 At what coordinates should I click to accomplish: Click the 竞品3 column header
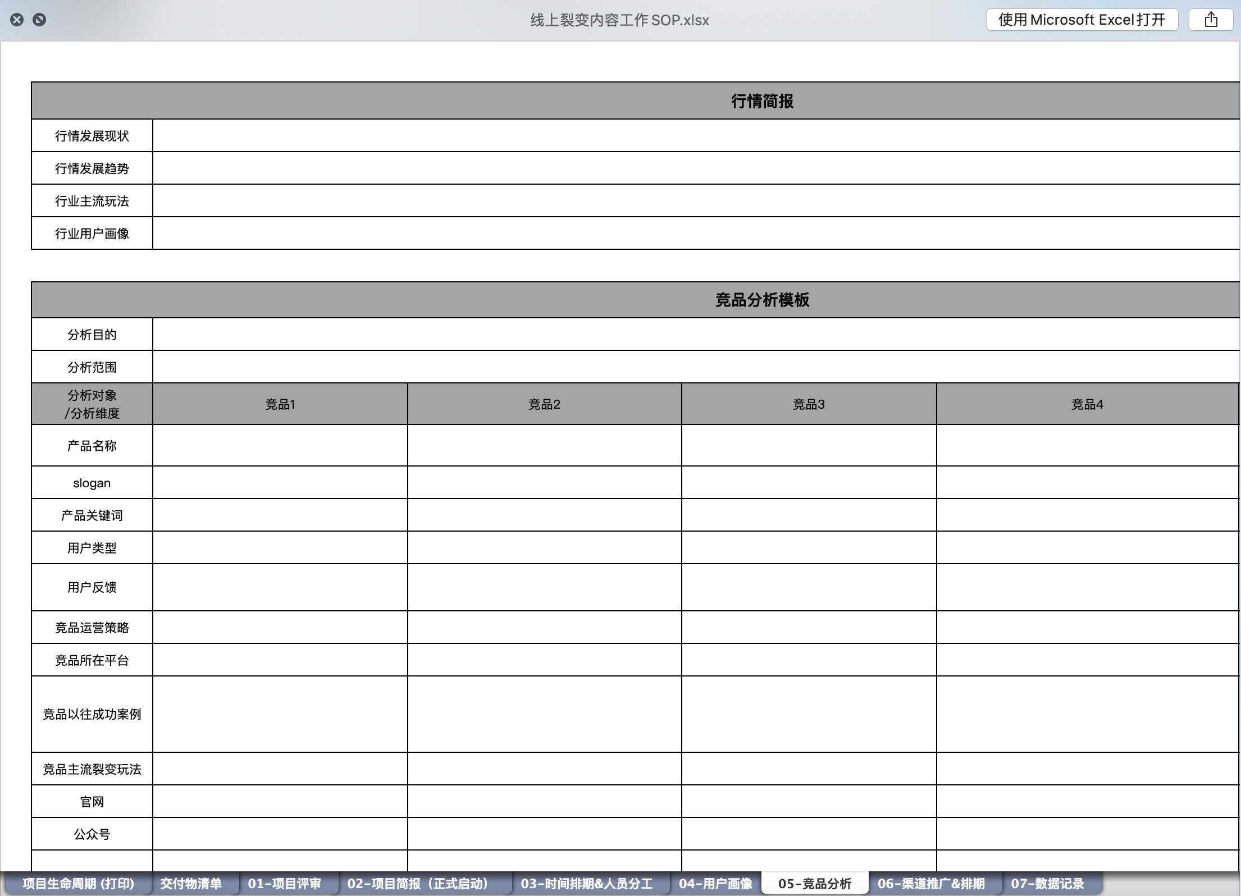(808, 404)
